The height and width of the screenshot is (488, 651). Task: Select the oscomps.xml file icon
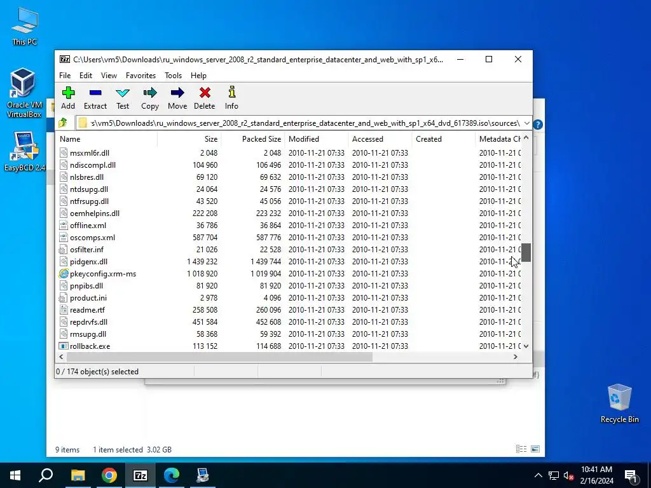pos(63,238)
